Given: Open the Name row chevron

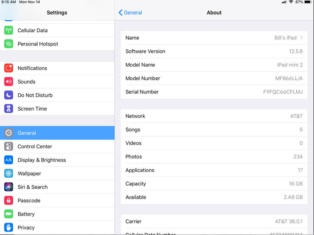Looking at the screenshot, I should pos(301,38).
